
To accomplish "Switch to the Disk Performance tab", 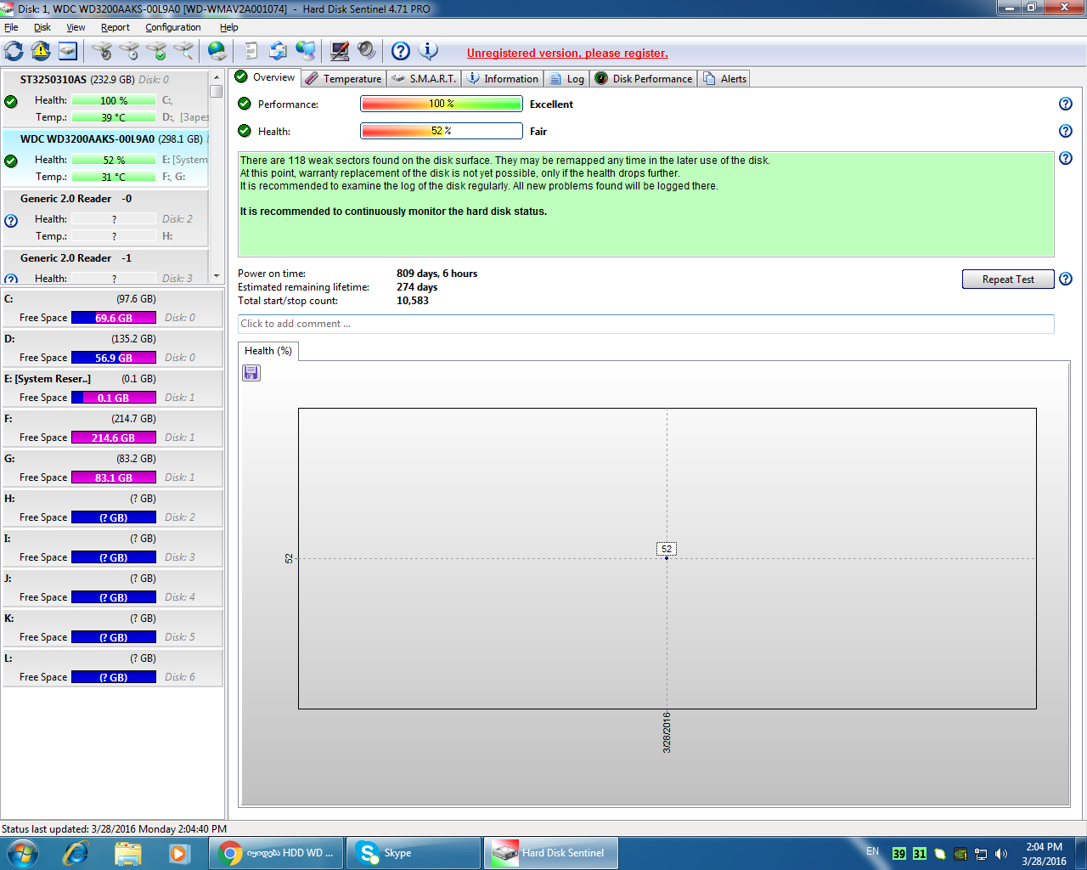I will (x=644, y=78).
